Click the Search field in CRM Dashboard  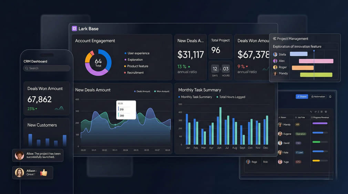point(47,68)
